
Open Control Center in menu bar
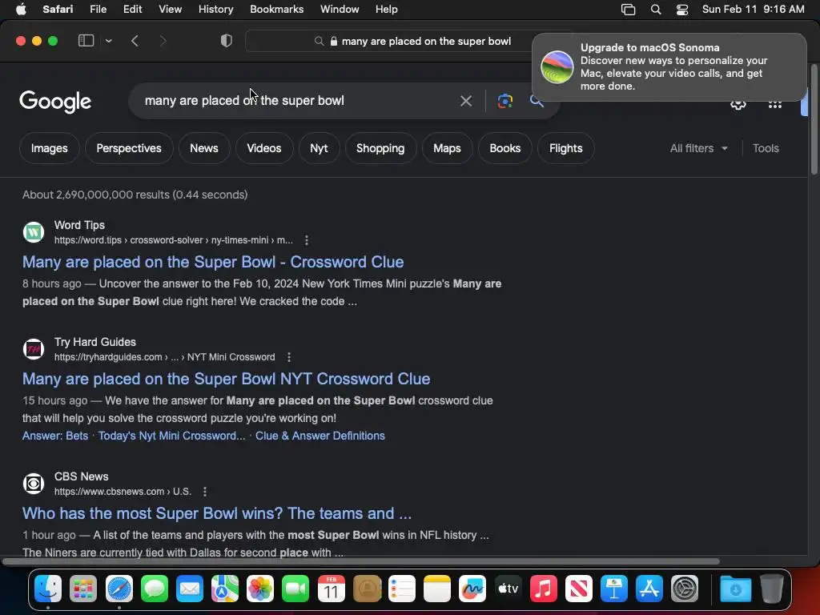click(x=682, y=10)
